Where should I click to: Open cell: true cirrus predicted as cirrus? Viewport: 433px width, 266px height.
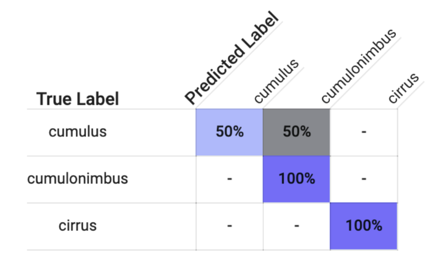click(364, 226)
